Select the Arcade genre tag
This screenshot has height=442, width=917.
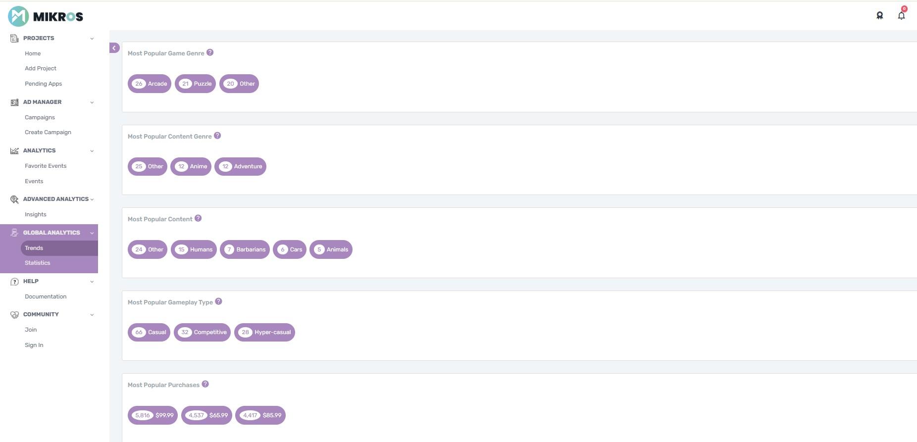pyautogui.click(x=150, y=84)
